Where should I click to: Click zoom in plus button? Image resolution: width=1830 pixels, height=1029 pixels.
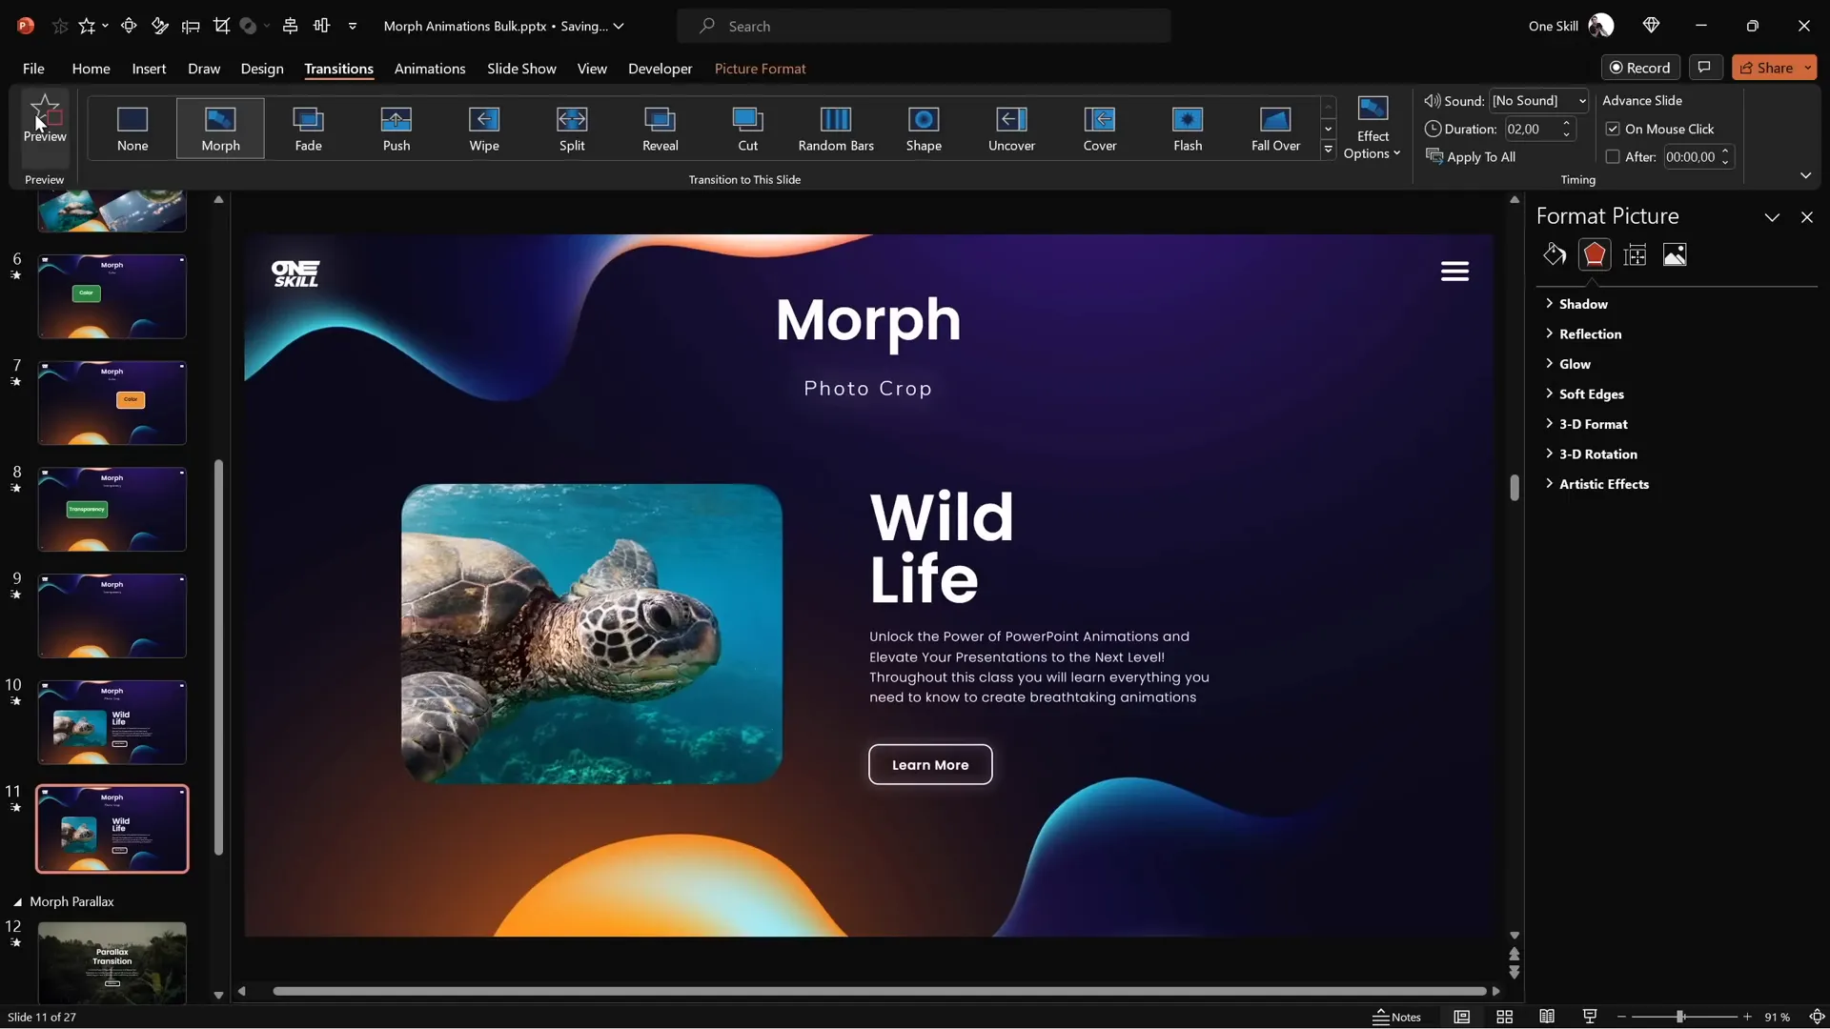[x=1747, y=1017]
